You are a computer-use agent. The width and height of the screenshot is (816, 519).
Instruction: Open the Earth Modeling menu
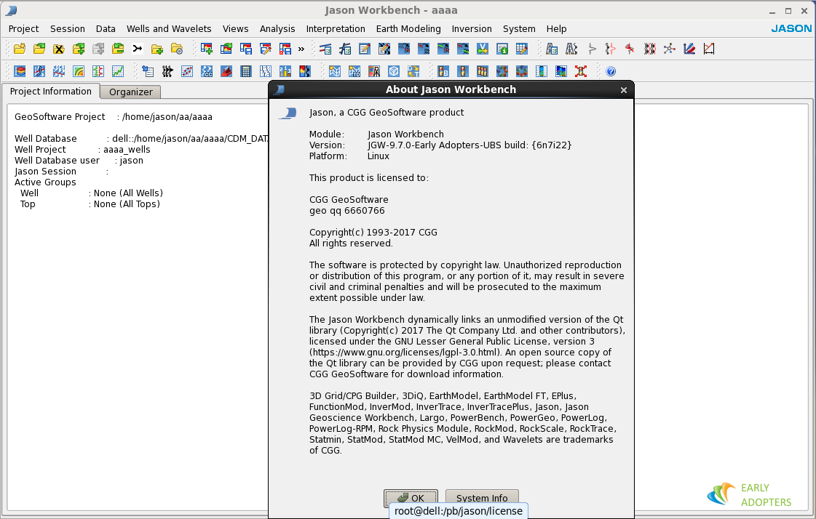(408, 28)
